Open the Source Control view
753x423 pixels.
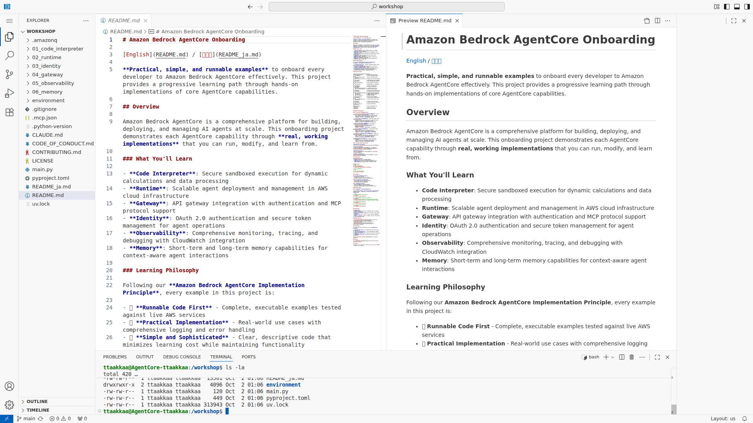click(9, 74)
